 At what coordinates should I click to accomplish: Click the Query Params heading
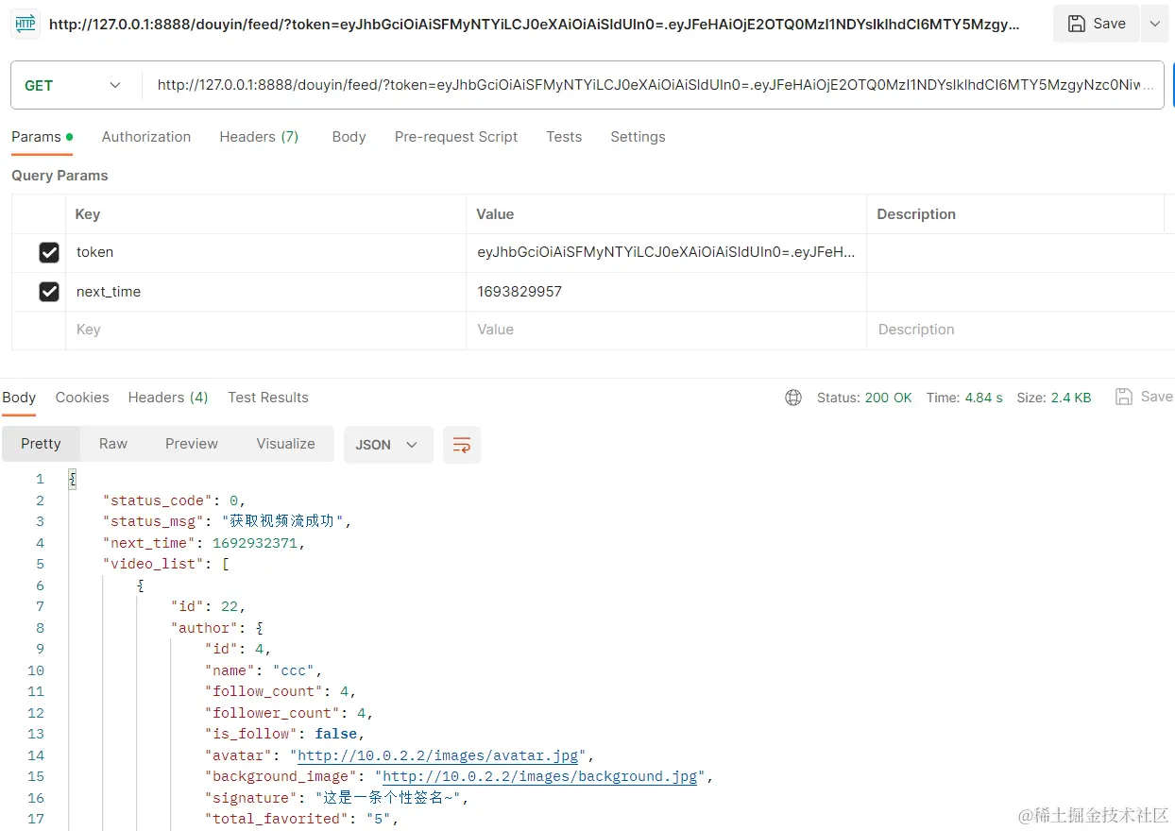coord(60,176)
